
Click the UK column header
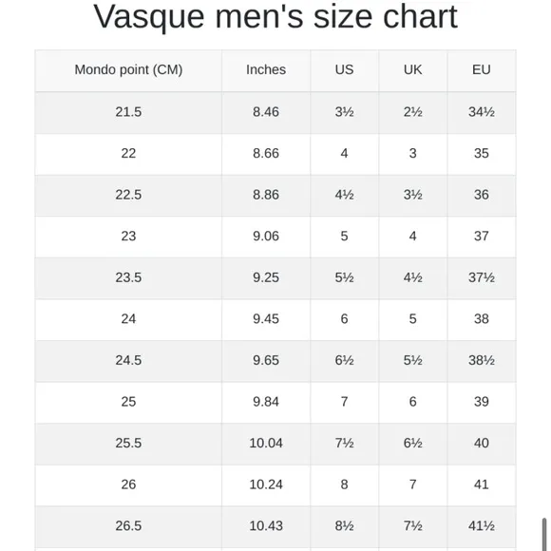coord(412,70)
